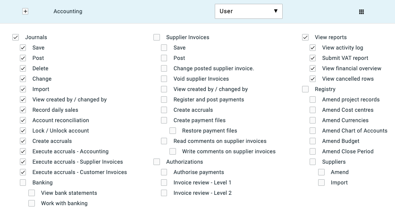The image size is (395, 208).
Task: Expand the Accounting section with plus icon
Action: tap(25, 11)
